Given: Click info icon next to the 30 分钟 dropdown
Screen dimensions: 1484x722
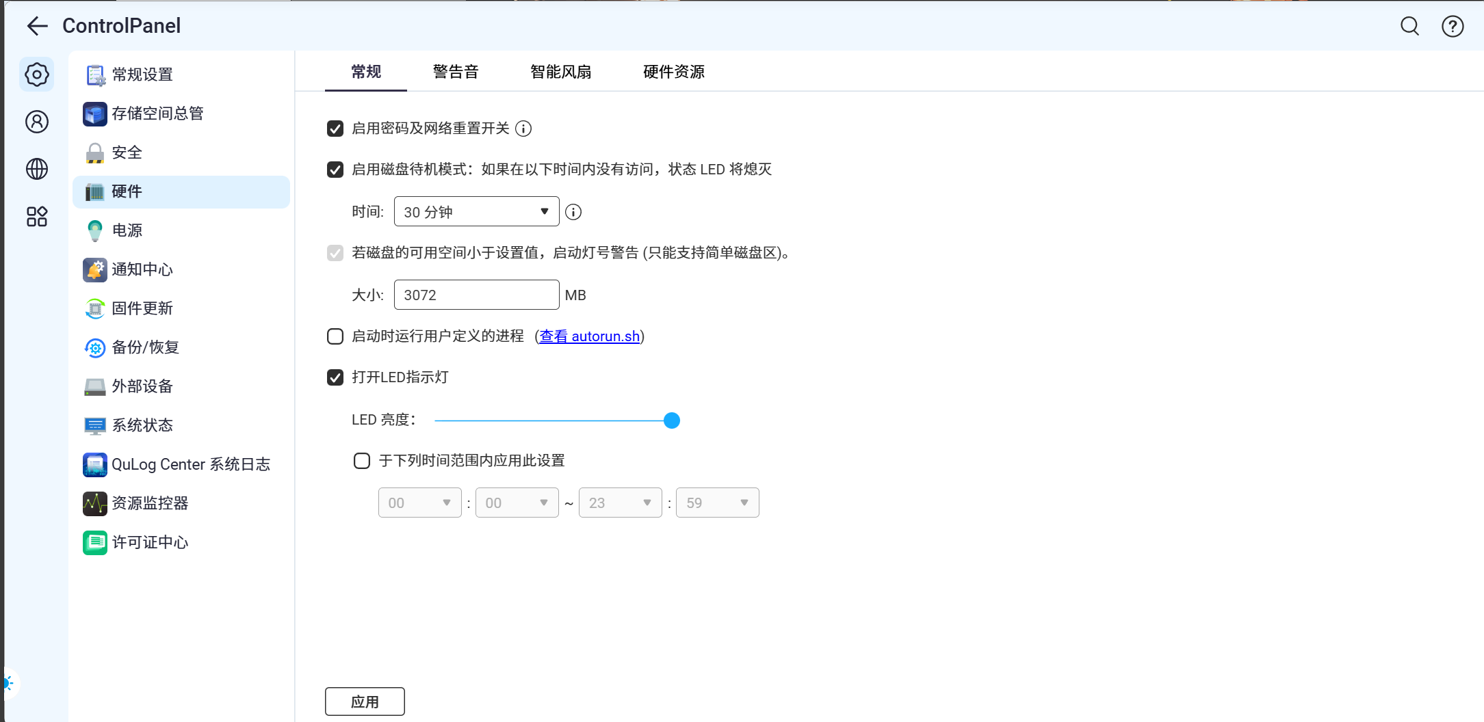Looking at the screenshot, I should coord(573,212).
